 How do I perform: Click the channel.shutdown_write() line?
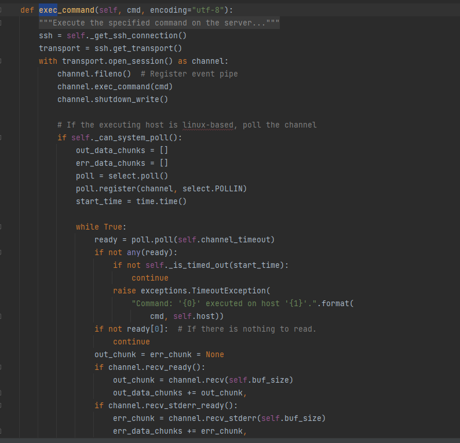tap(112, 100)
